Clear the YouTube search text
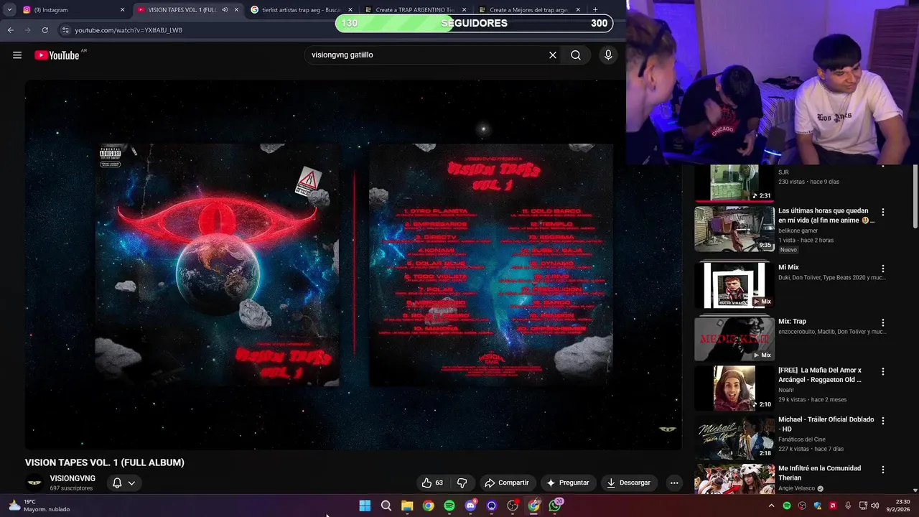This screenshot has width=919, height=517. (553, 55)
